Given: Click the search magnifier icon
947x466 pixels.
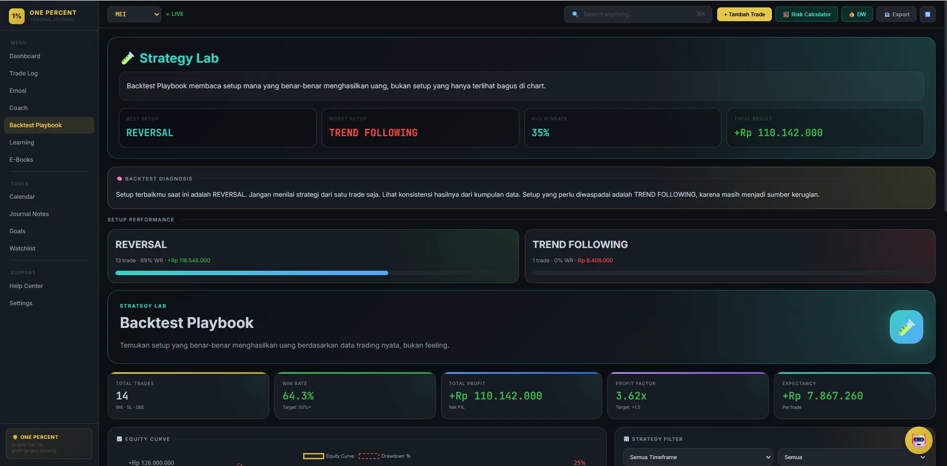Looking at the screenshot, I should [575, 14].
